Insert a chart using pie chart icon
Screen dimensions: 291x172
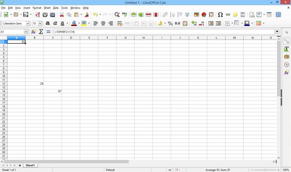tap(204, 15)
